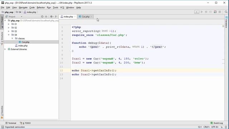Viewport: 229px width, 129px height.
Task: Collapse the classes folder
Action: [13, 38]
